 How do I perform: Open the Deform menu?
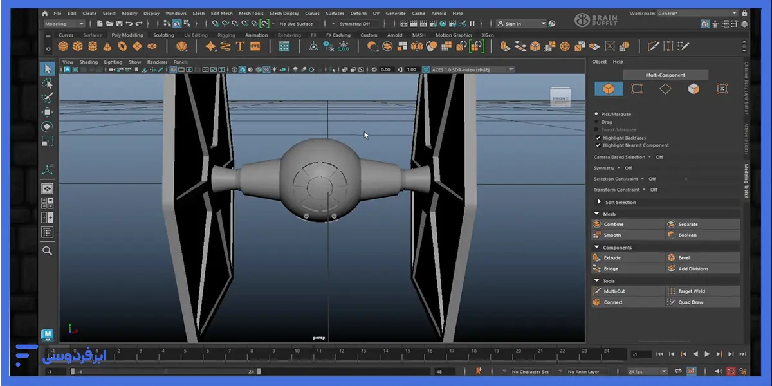point(358,13)
